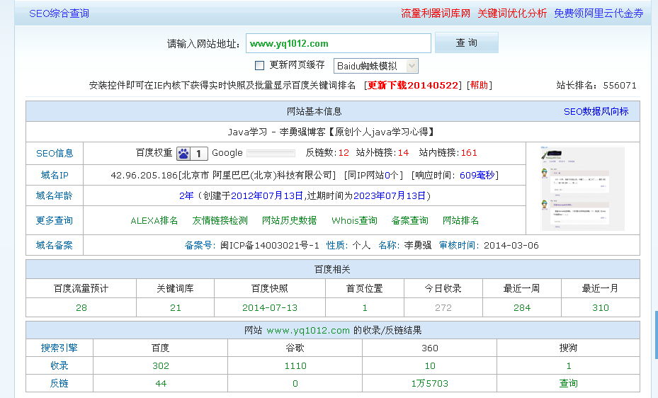Open the ALEXA排名 link
The image size is (658, 398).
pyautogui.click(x=154, y=220)
